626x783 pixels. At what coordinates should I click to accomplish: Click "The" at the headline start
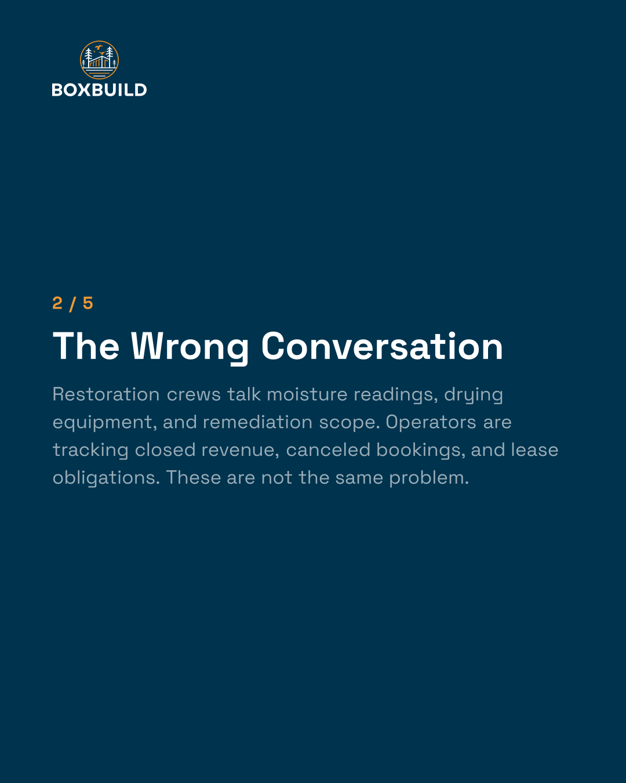pos(86,346)
